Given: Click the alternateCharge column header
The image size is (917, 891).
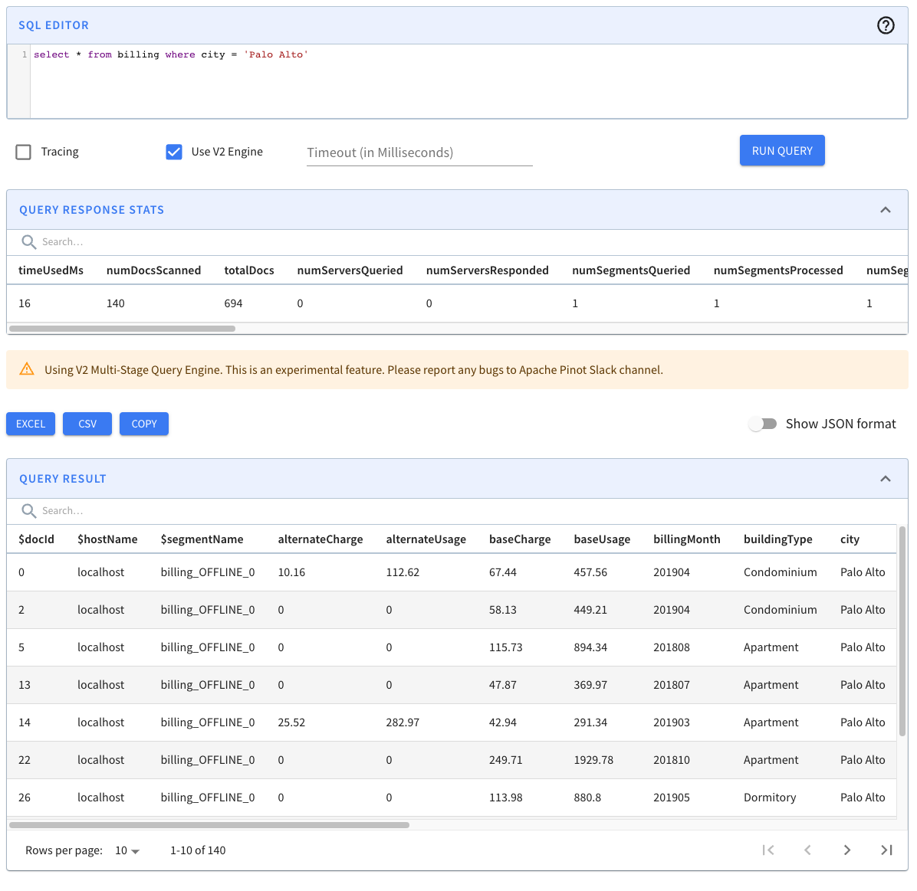Looking at the screenshot, I should click(320, 539).
